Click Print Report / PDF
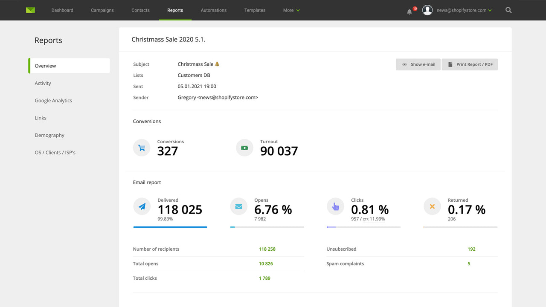This screenshot has height=307, width=546. click(470, 64)
